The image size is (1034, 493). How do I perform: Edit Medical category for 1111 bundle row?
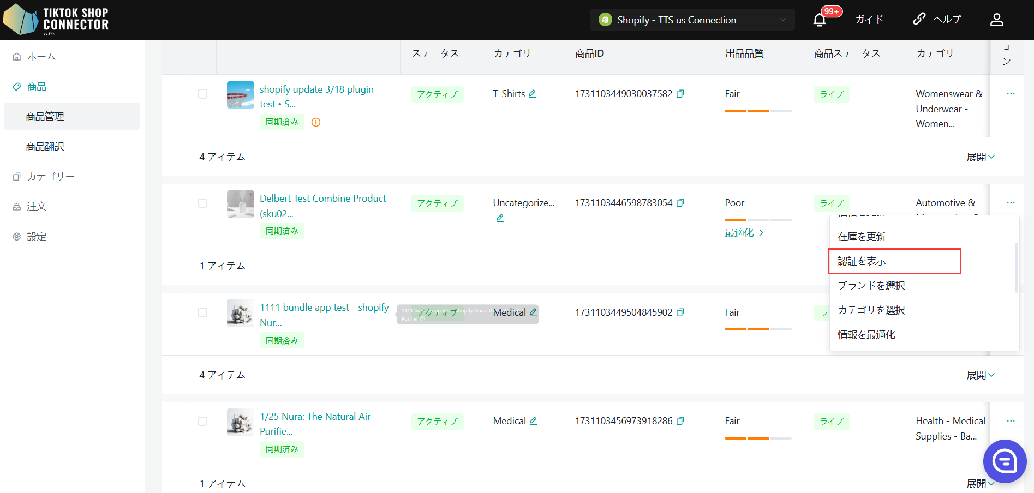click(x=533, y=312)
